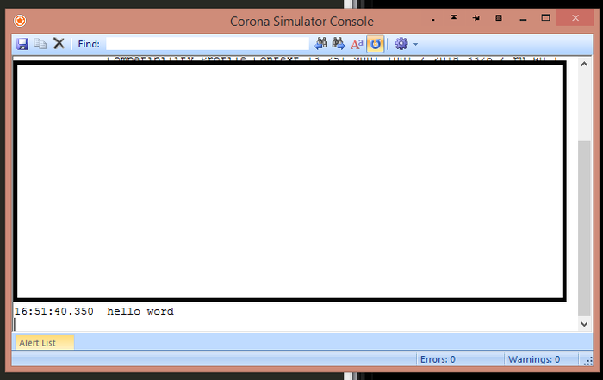The width and height of the screenshot is (603, 380).
Task: Clear console with X icon
Action: click(59, 43)
